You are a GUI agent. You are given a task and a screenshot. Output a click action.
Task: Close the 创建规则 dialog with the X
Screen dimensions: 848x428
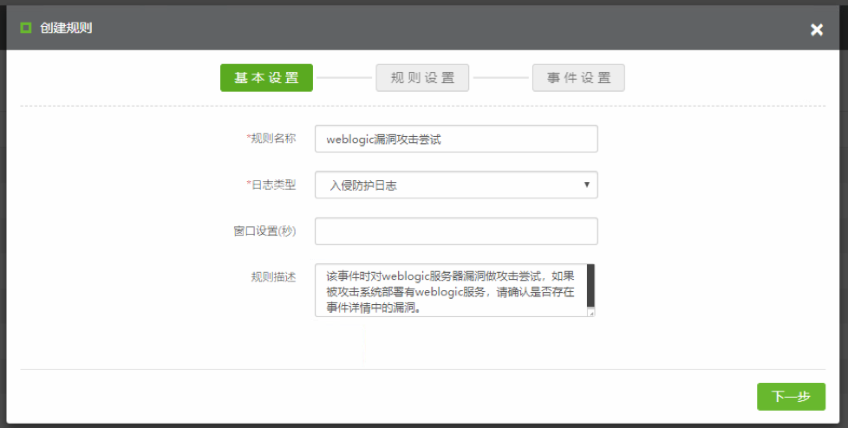[816, 29]
